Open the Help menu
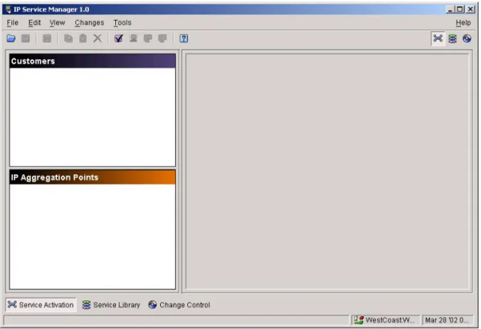Image resolution: width=481 pixels, height=329 pixels. coord(463,23)
